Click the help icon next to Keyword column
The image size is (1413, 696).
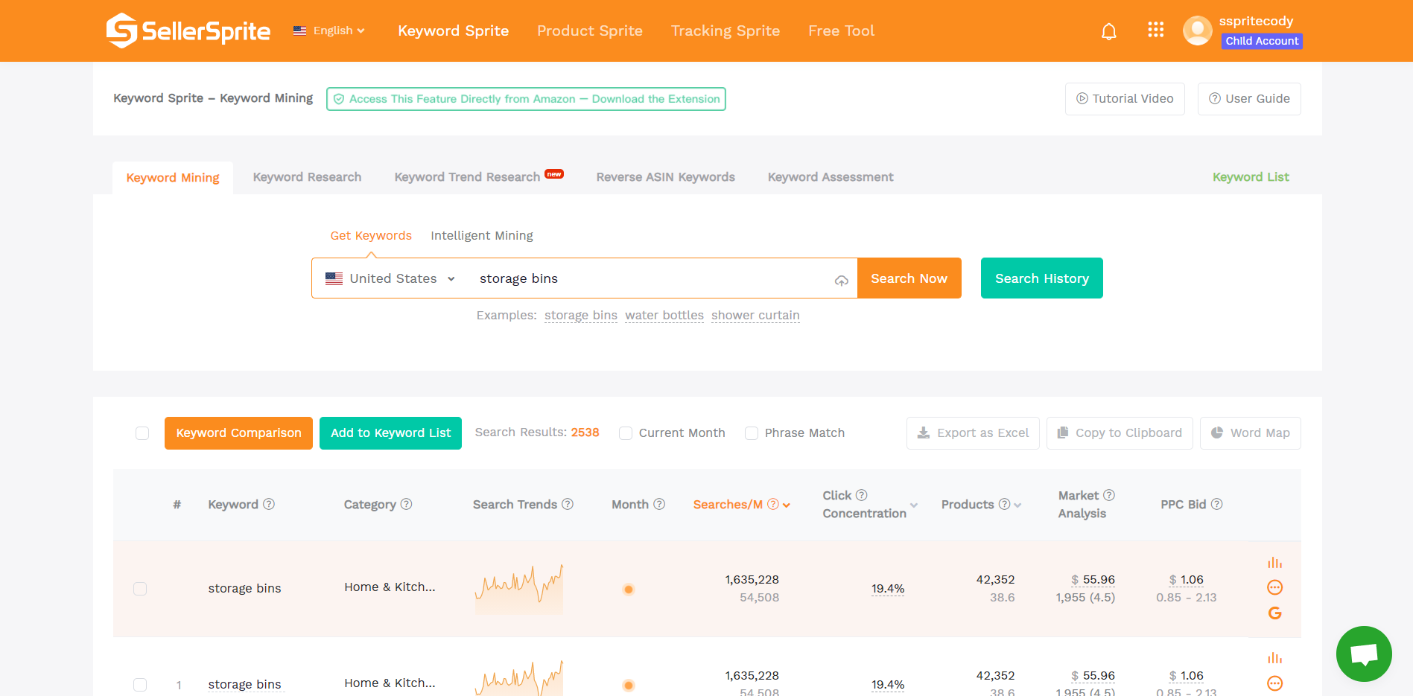tap(269, 504)
